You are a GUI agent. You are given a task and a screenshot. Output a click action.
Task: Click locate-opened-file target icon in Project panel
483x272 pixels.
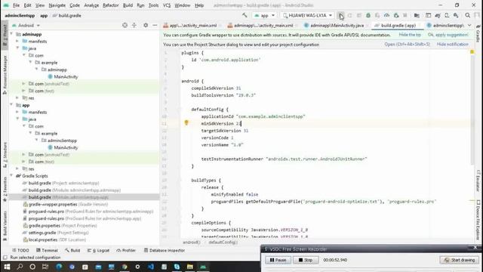[x=125, y=25]
